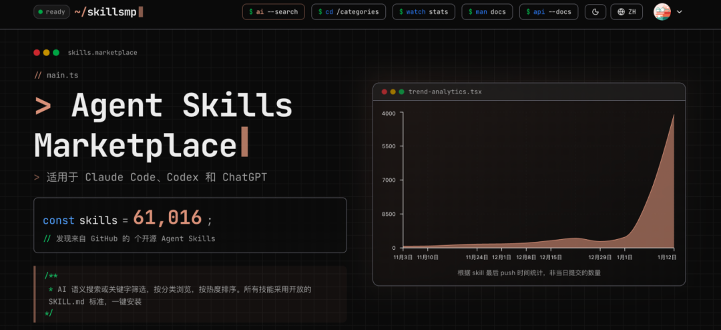Click the 61,016 skills count box
This screenshot has height=330, width=721.
[190, 225]
